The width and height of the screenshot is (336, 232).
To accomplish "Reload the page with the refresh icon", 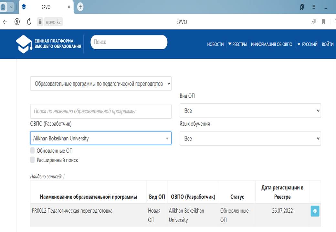I will coord(29,22).
